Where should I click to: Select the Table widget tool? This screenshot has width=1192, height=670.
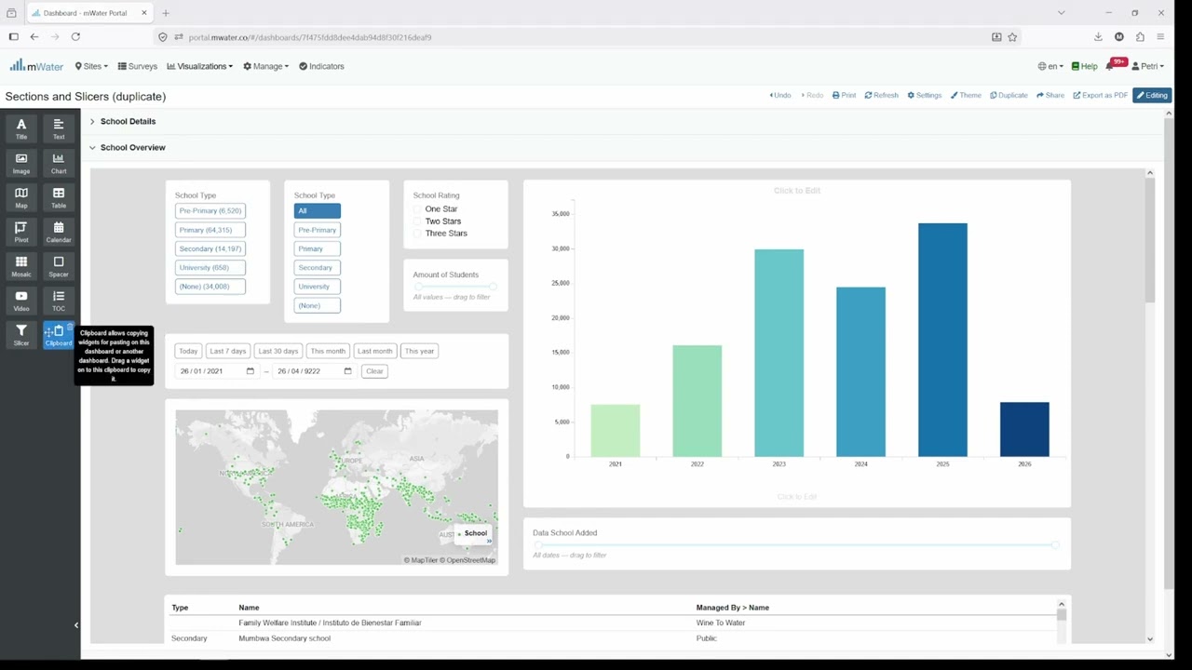[x=59, y=197]
